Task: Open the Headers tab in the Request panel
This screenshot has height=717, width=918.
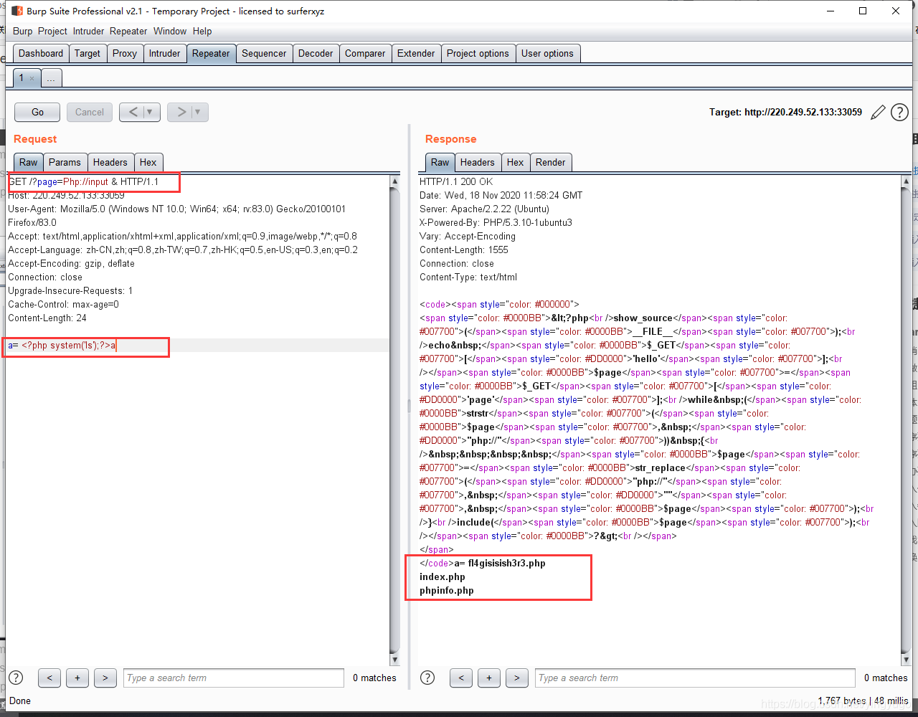Action: pos(110,162)
